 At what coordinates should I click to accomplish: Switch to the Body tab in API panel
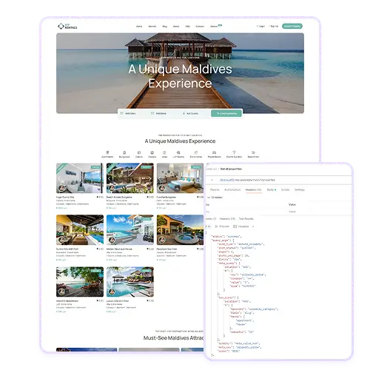(272, 189)
